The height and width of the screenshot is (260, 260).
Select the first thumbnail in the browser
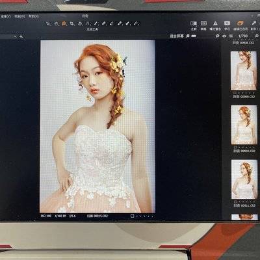click(244, 71)
